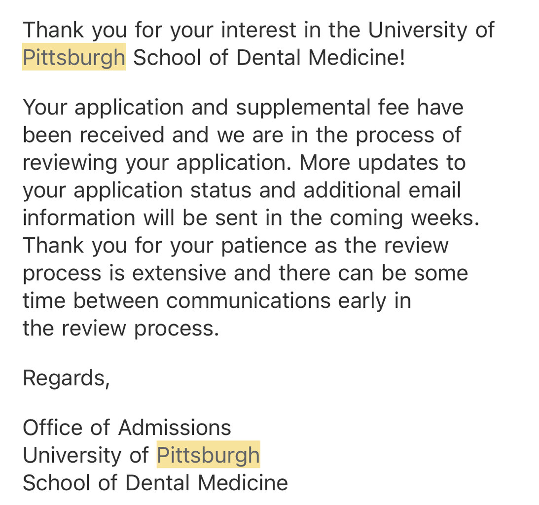Screen dimensions: 539x505
Task: Click the phrase "coming weeks"
Action: [x=404, y=218]
